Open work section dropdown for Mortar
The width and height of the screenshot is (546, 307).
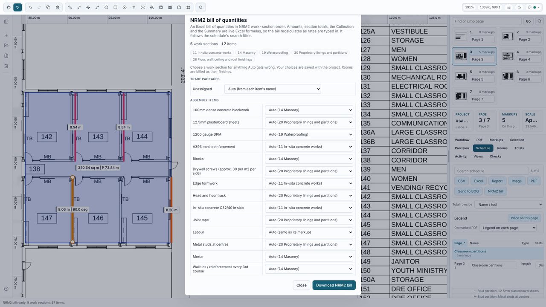[x=309, y=257]
